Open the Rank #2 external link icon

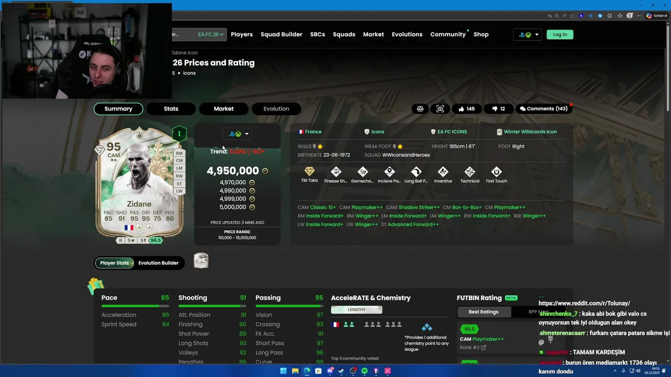(x=483, y=347)
